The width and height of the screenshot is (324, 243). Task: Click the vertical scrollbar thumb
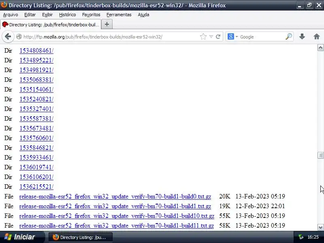(x=320, y=155)
